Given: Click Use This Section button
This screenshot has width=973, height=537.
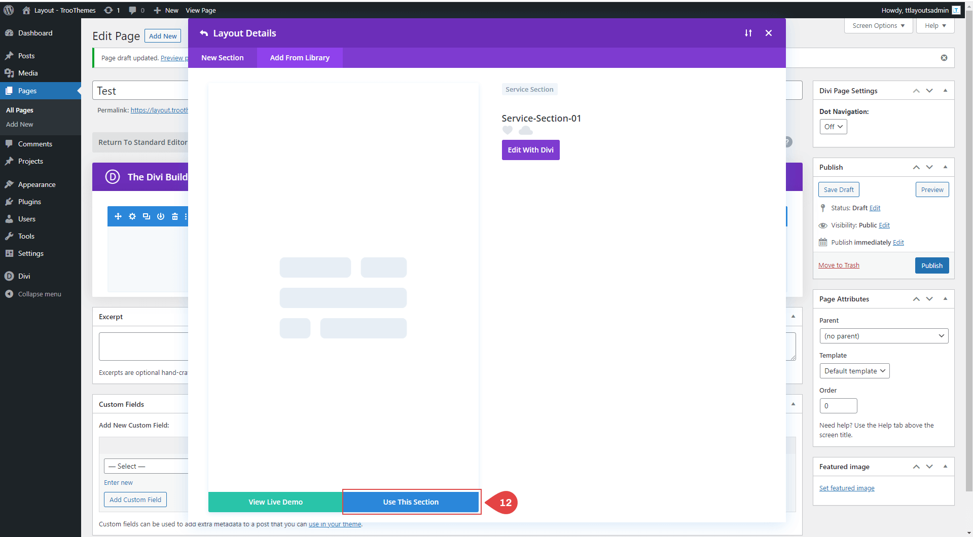Looking at the screenshot, I should [x=411, y=502].
